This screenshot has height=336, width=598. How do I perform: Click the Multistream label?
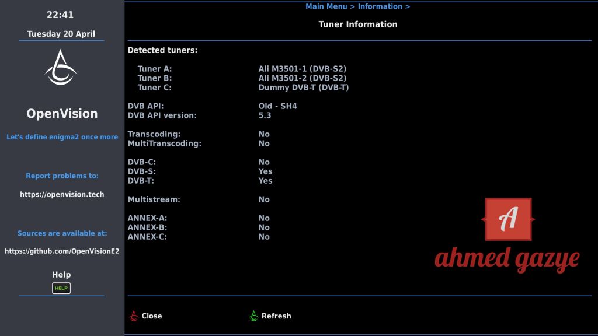point(154,199)
